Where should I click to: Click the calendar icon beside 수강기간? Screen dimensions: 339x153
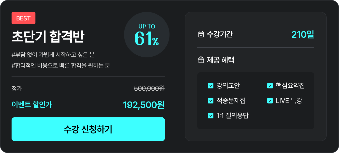[x=201, y=34]
